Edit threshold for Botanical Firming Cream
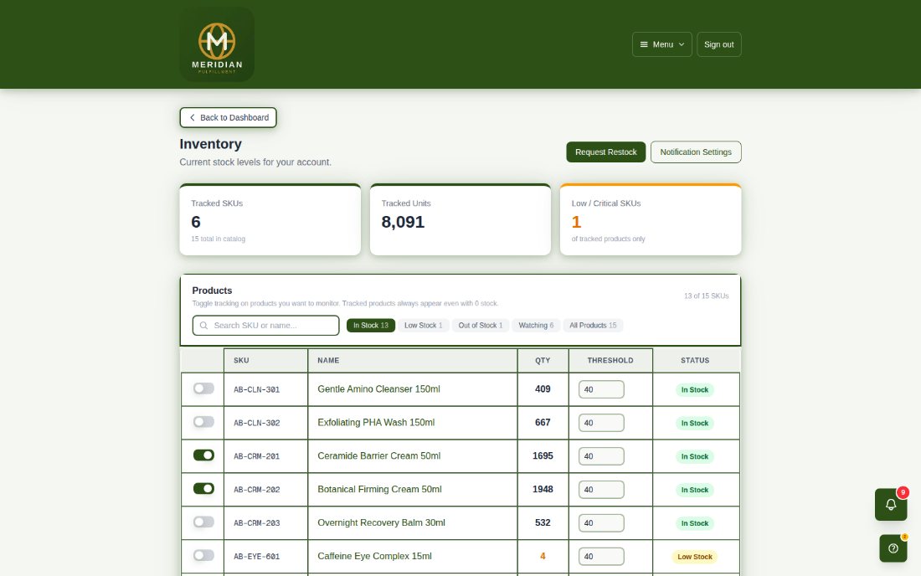Image resolution: width=921 pixels, height=576 pixels. pyautogui.click(x=601, y=490)
